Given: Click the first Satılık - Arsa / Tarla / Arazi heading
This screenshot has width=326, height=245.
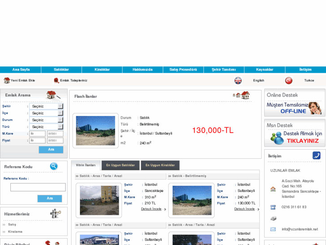Looking at the screenshot, I should click(x=101, y=176).
